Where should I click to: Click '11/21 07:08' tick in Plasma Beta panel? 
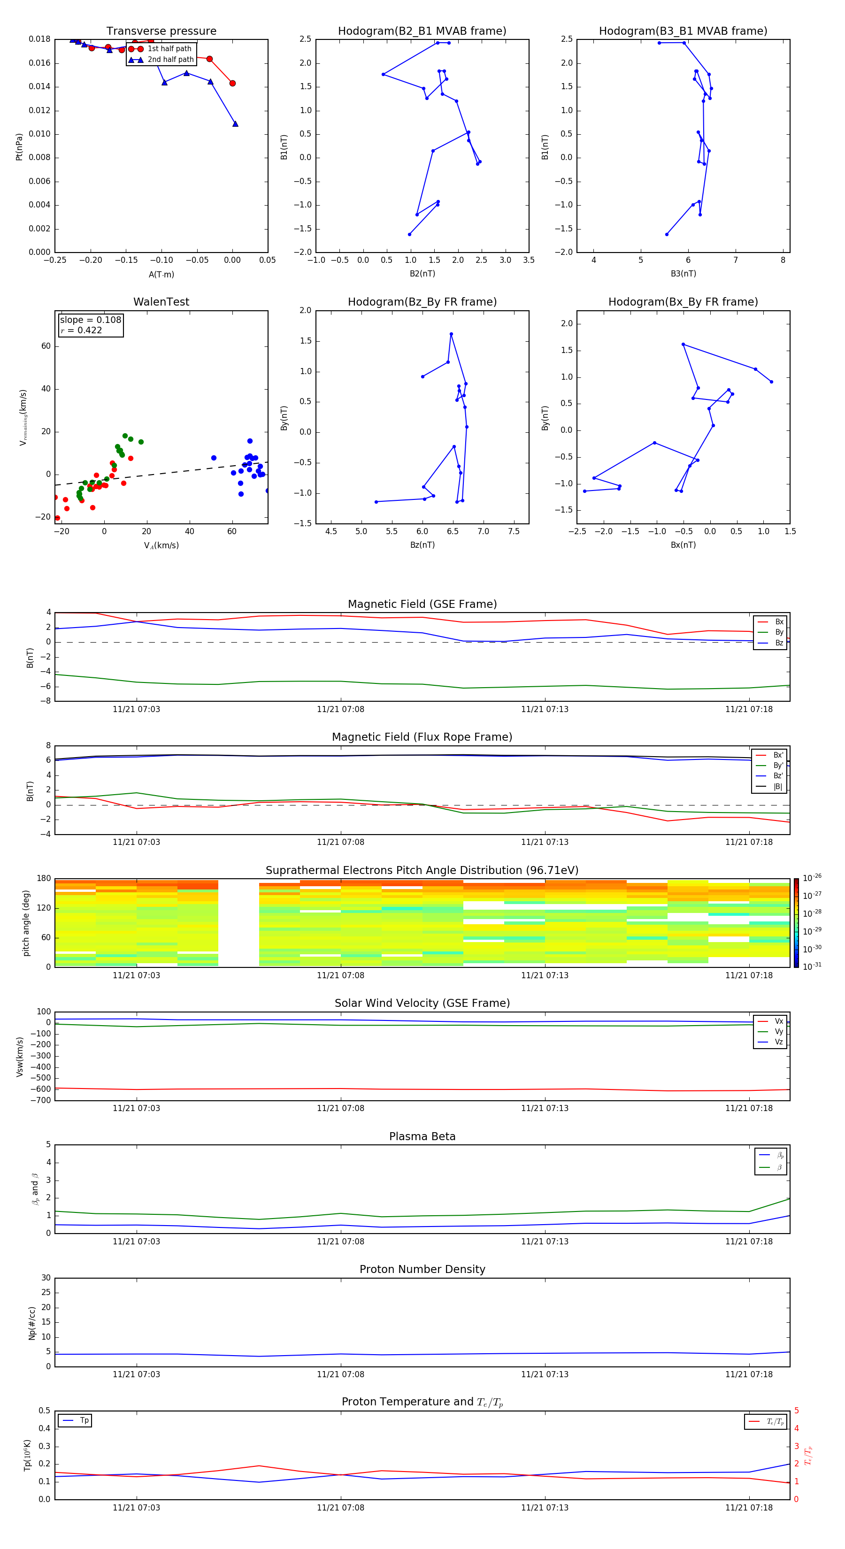(x=340, y=1242)
